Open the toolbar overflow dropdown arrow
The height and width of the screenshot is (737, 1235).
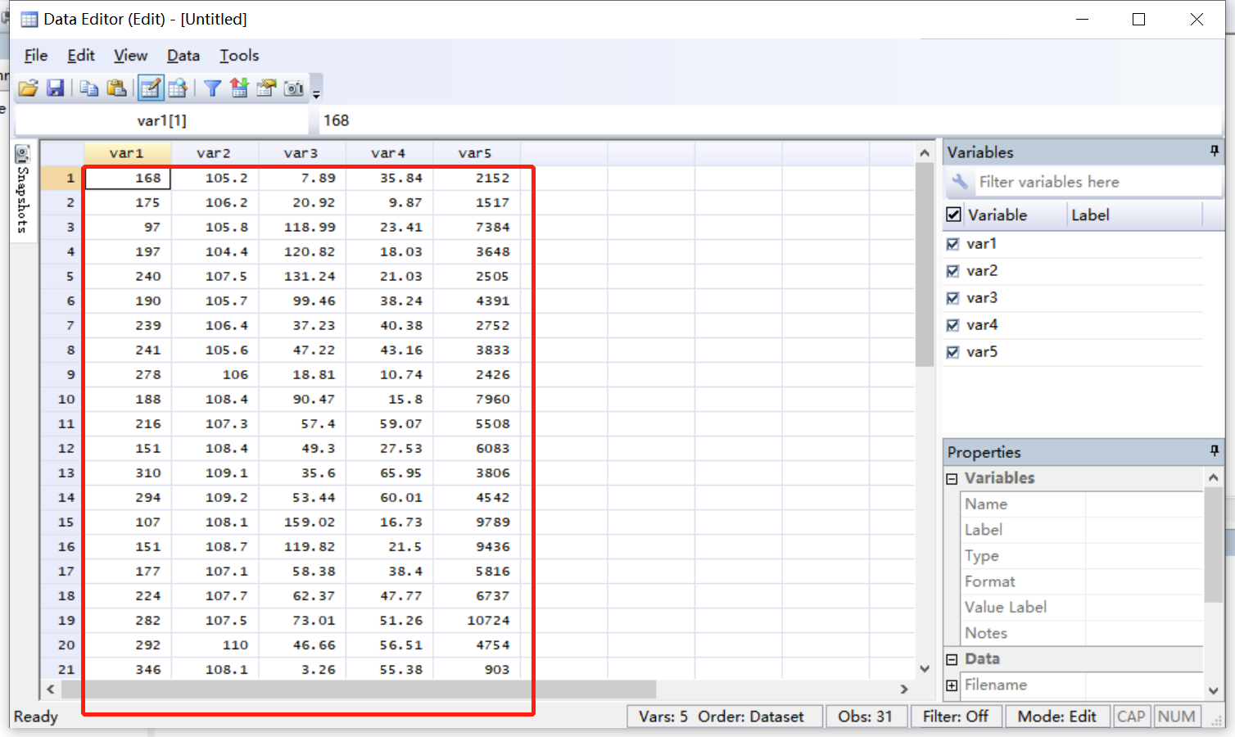(316, 93)
